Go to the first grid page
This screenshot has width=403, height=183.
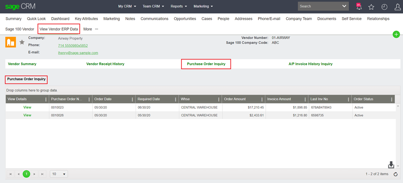coord(10,174)
